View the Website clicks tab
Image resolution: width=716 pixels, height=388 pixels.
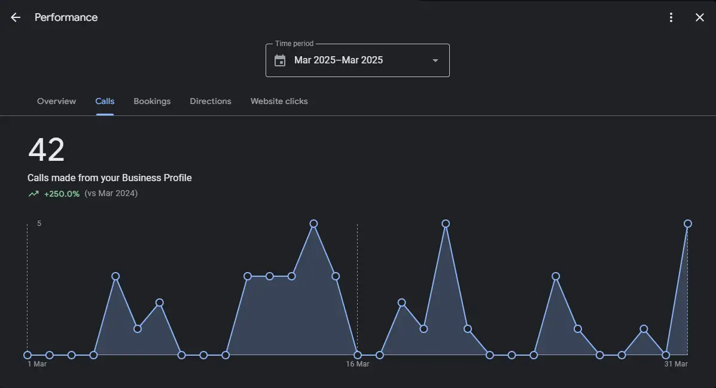tap(279, 101)
